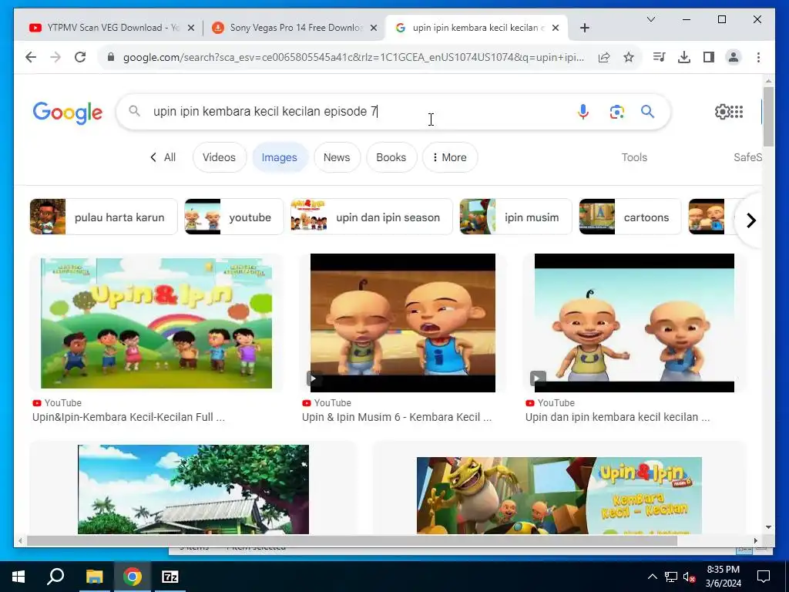Open Chrome downloads icon

684,57
